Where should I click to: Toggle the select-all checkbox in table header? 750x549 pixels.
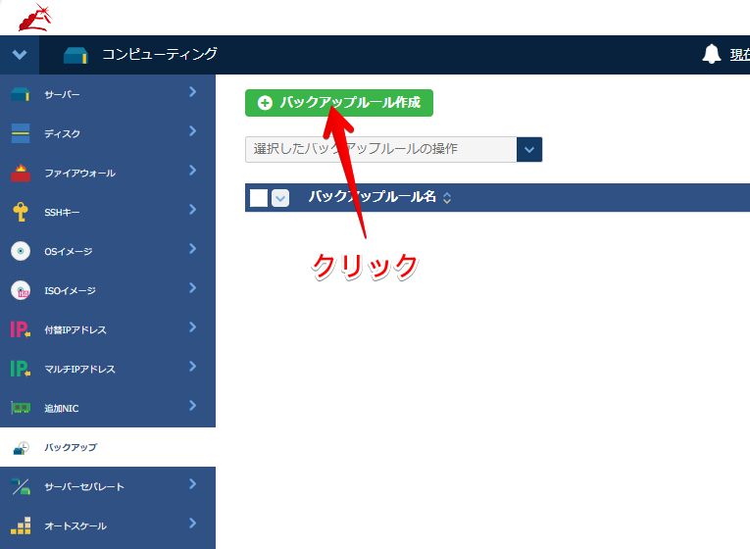click(259, 198)
